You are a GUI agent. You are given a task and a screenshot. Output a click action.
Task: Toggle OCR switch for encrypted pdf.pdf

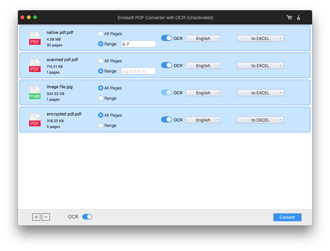click(x=167, y=120)
